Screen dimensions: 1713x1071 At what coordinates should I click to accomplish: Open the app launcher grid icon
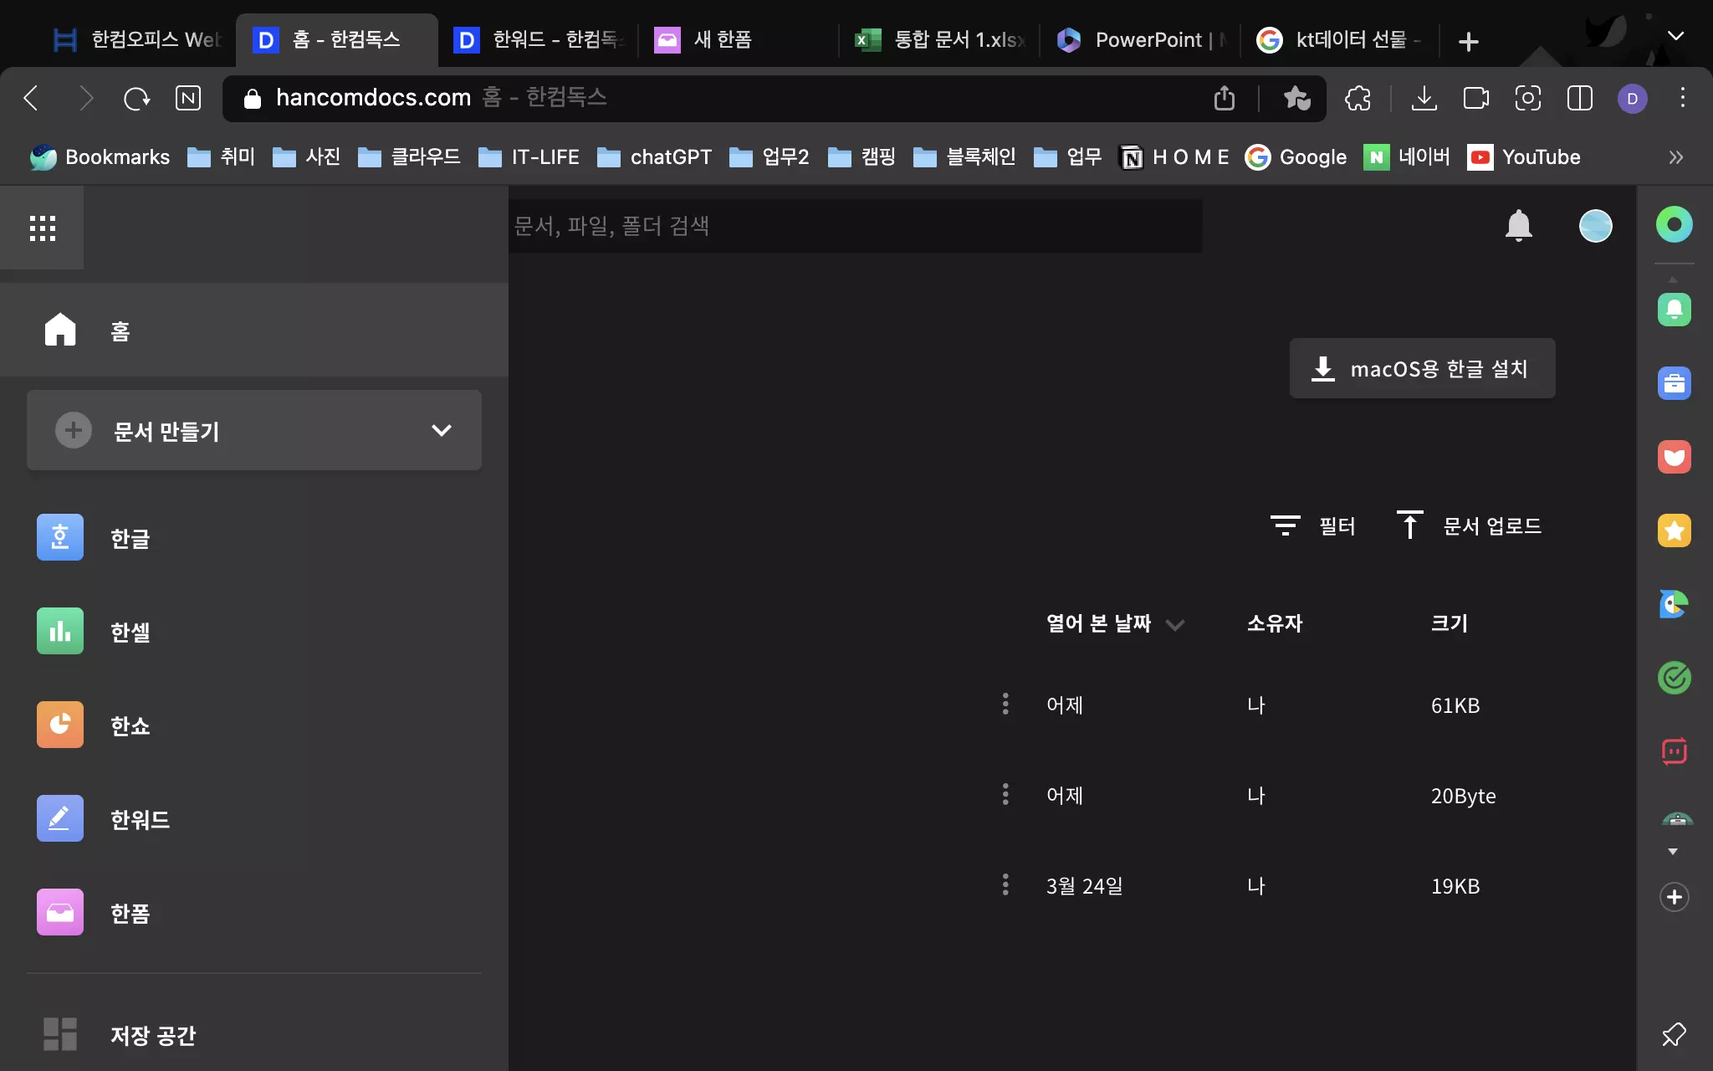tap(42, 228)
